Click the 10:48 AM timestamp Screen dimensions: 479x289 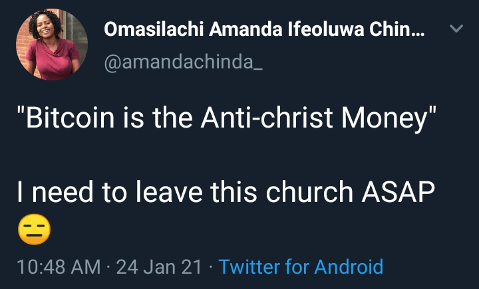click(59, 266)
